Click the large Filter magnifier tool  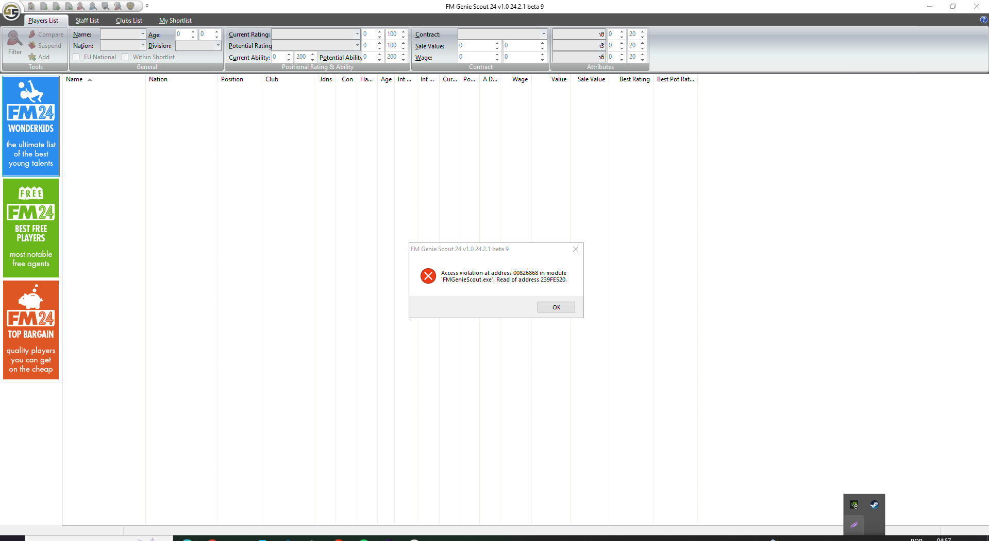pyautogui.click(x=15, y=43)
